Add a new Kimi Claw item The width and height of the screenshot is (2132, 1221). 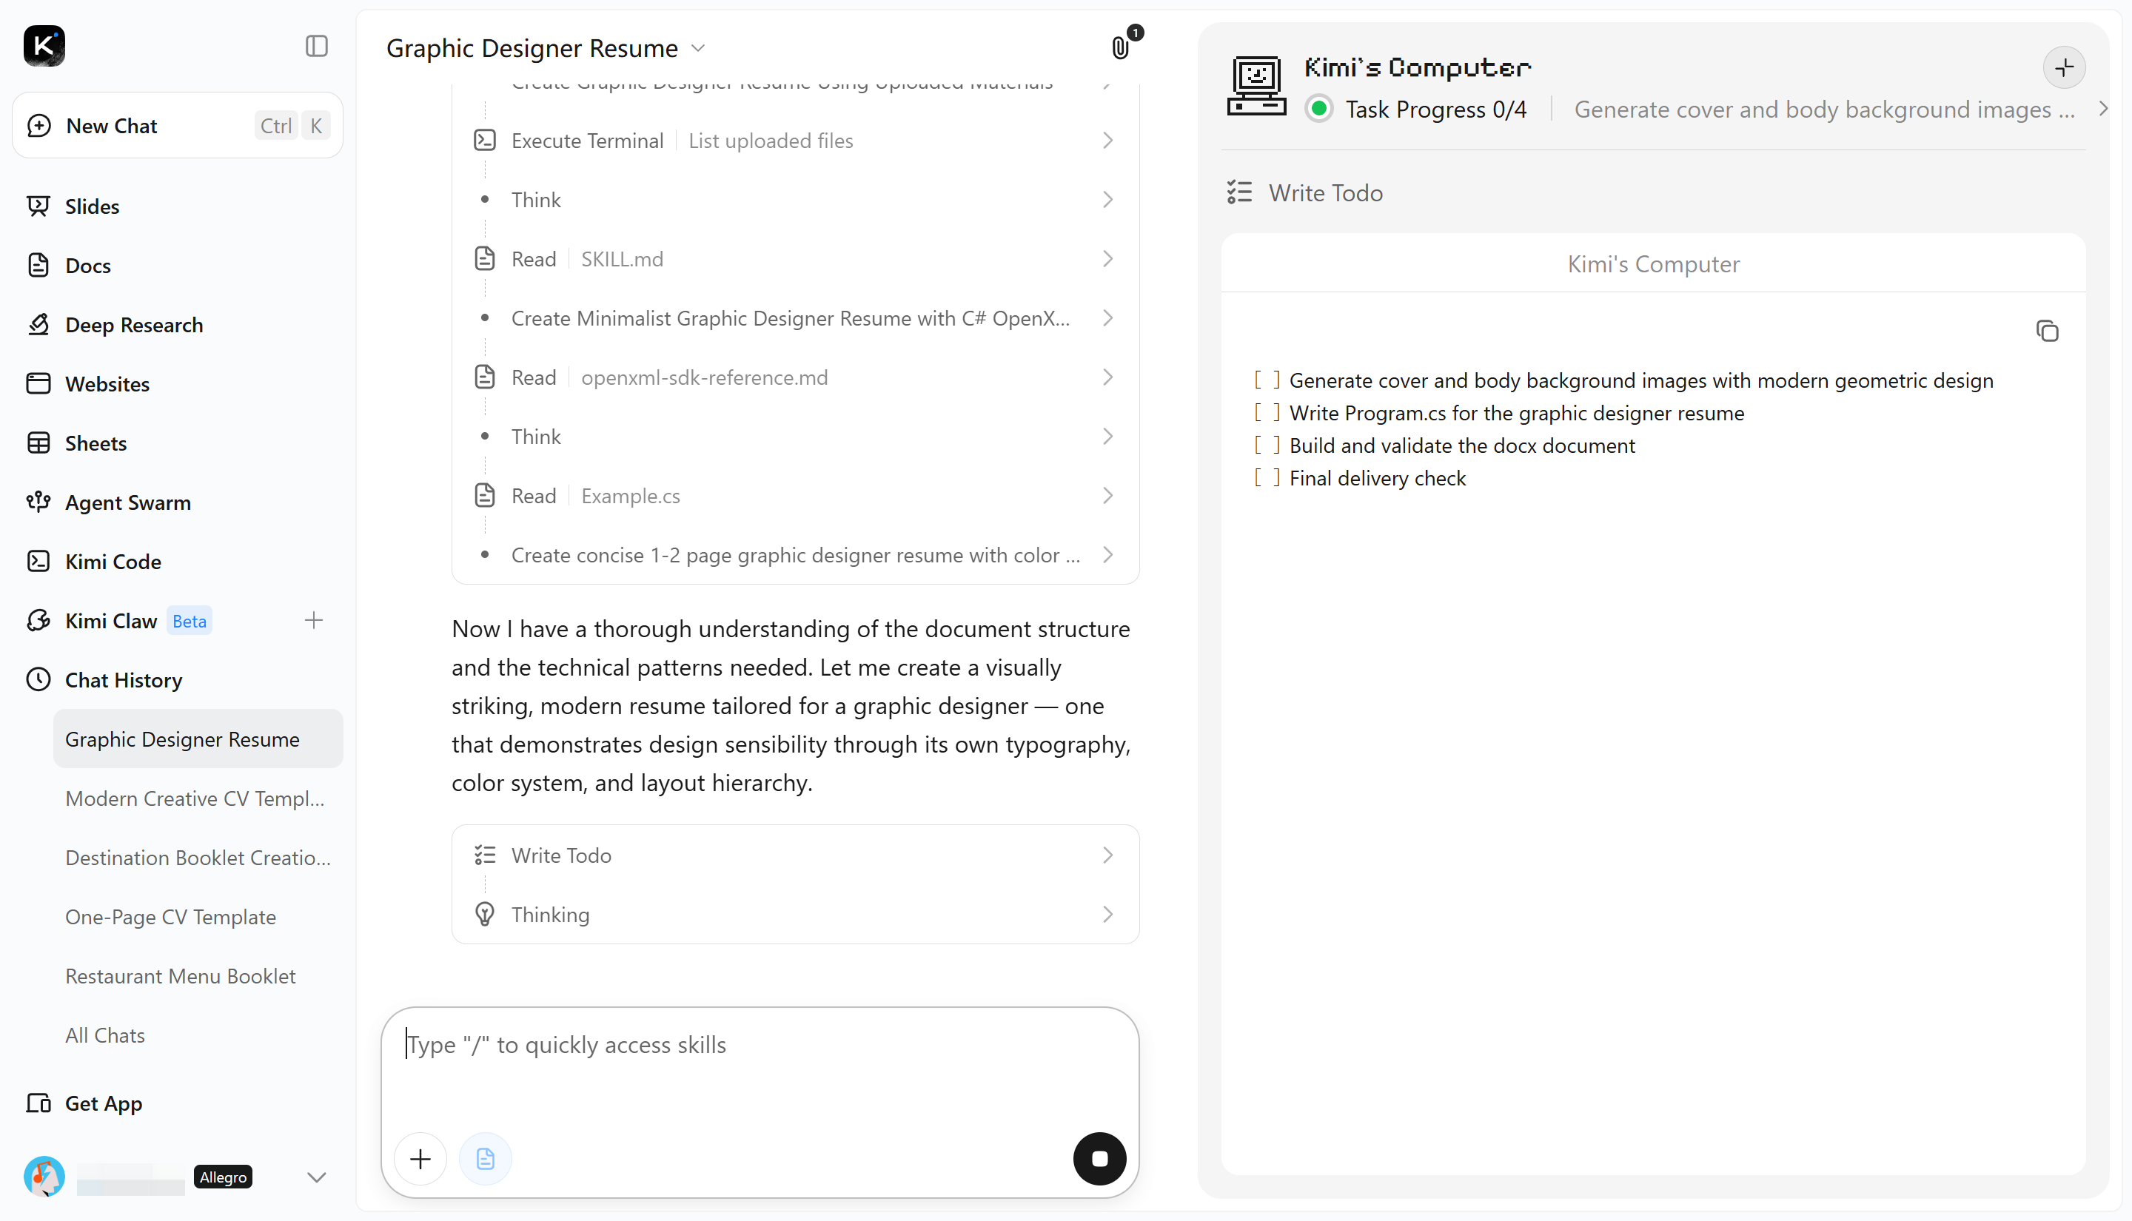click(314, 621)
